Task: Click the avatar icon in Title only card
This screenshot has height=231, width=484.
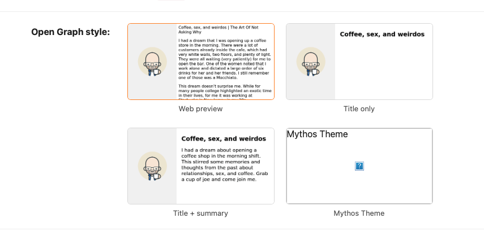Action: [311, 62]
